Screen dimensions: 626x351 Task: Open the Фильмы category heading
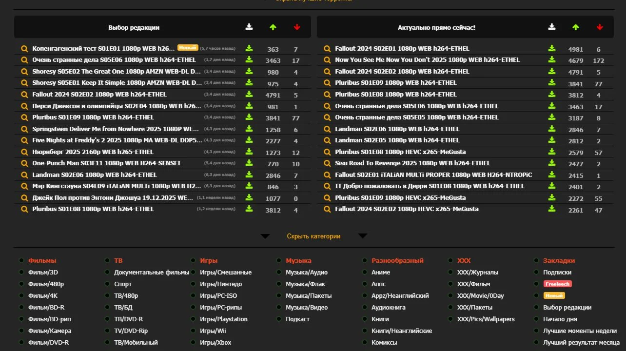[x=43, y=260]
